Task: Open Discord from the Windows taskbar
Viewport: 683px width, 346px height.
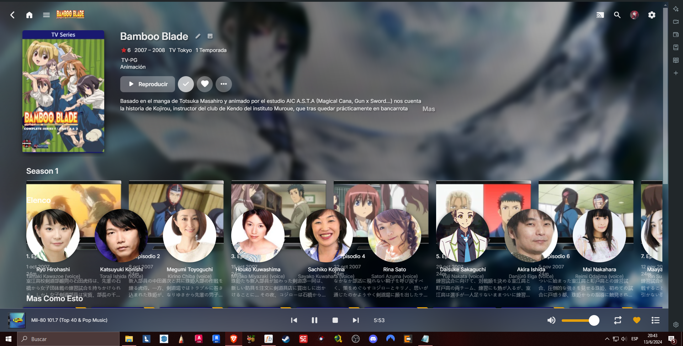Action: (x=373, y=339)
